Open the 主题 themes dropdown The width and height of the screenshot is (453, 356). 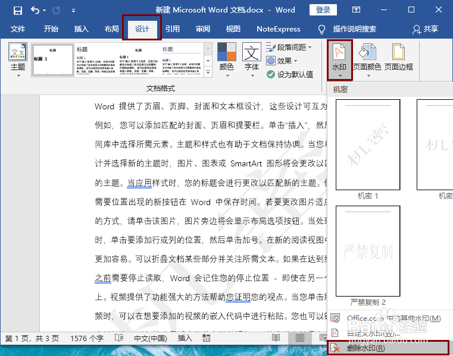pyautogui.click(x=18, y=60)
